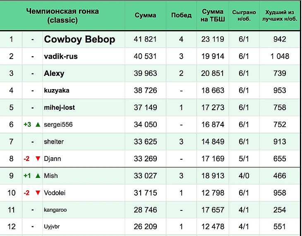This screenshot has height=236, width=302.
Task: Click the Побед column header
Action: 181,15
